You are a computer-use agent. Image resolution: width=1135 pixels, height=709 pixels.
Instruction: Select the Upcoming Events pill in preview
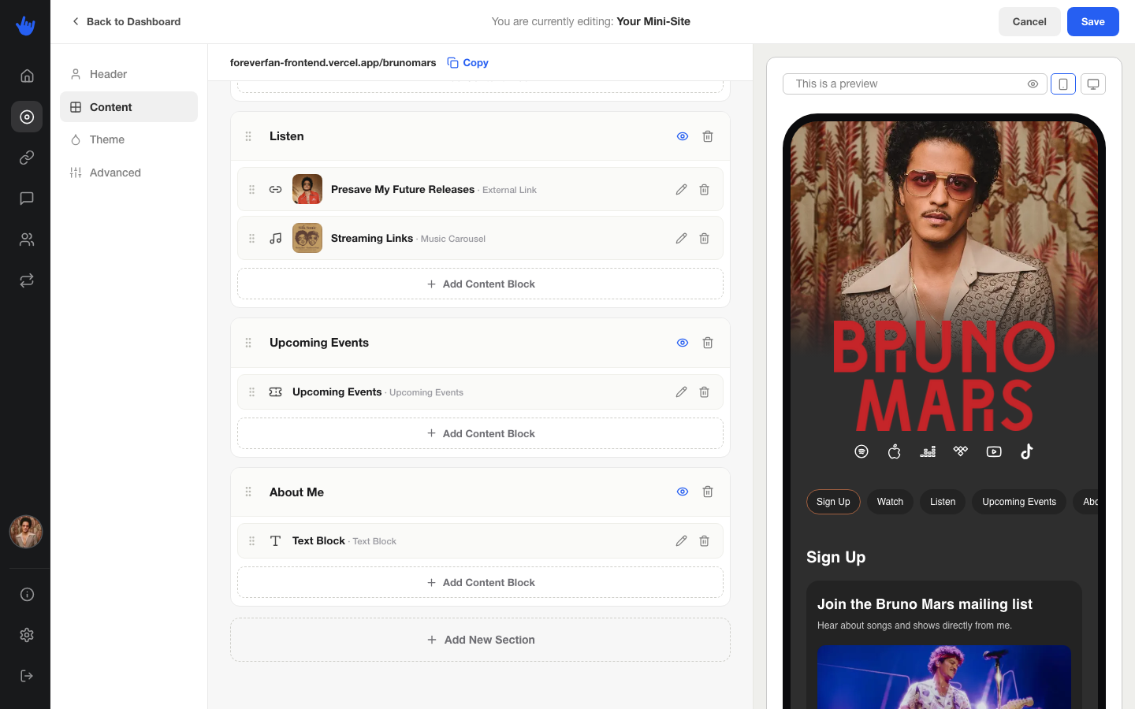[x=1019, y=502]
